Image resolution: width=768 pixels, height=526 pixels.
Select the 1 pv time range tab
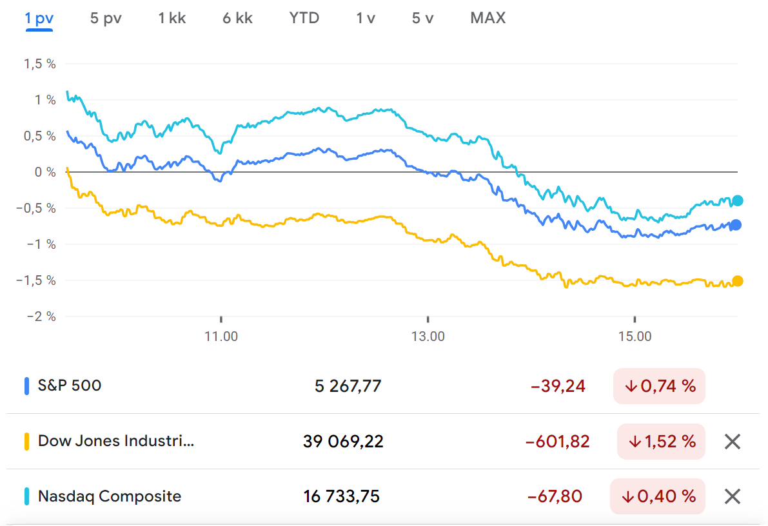(x=39, y=18)
